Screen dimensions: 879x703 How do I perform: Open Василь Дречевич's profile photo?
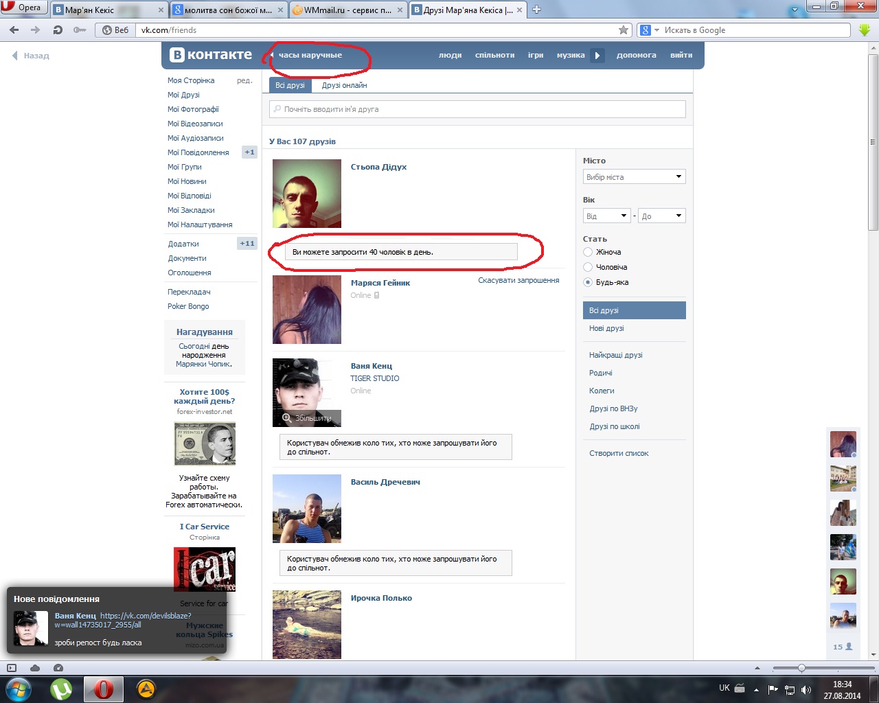[307, 509]
